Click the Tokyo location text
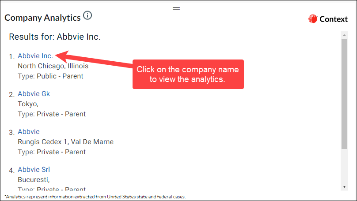This screenshot has height=201, width=357. pyautogui.click(x=28, y=104)
